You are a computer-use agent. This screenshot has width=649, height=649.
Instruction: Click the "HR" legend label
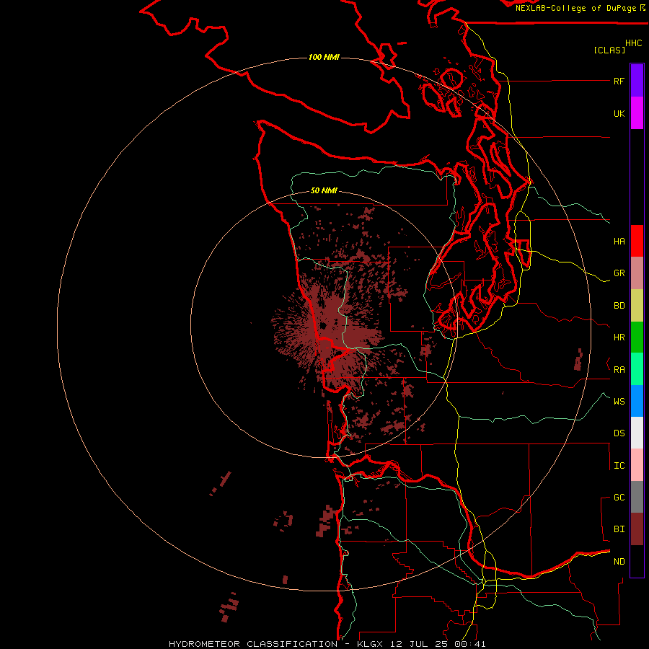point(619,337)
